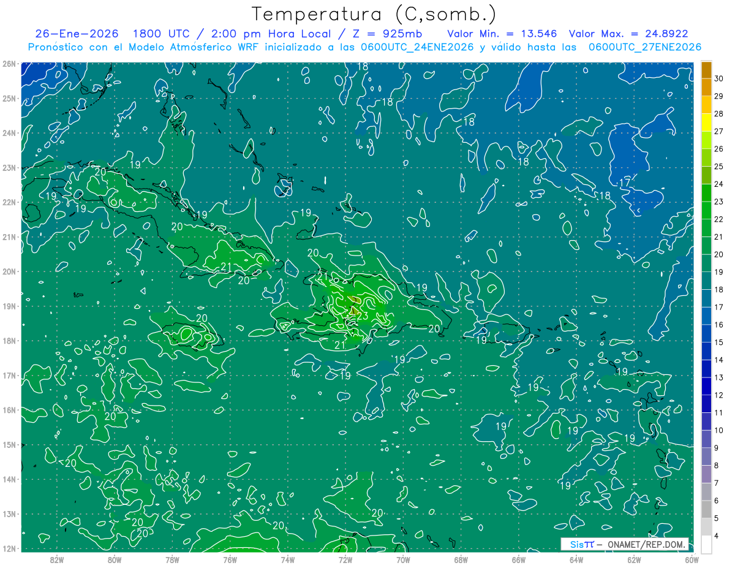
Task: Click the "18N" latitude axis label
Action: tap(9, 341)
